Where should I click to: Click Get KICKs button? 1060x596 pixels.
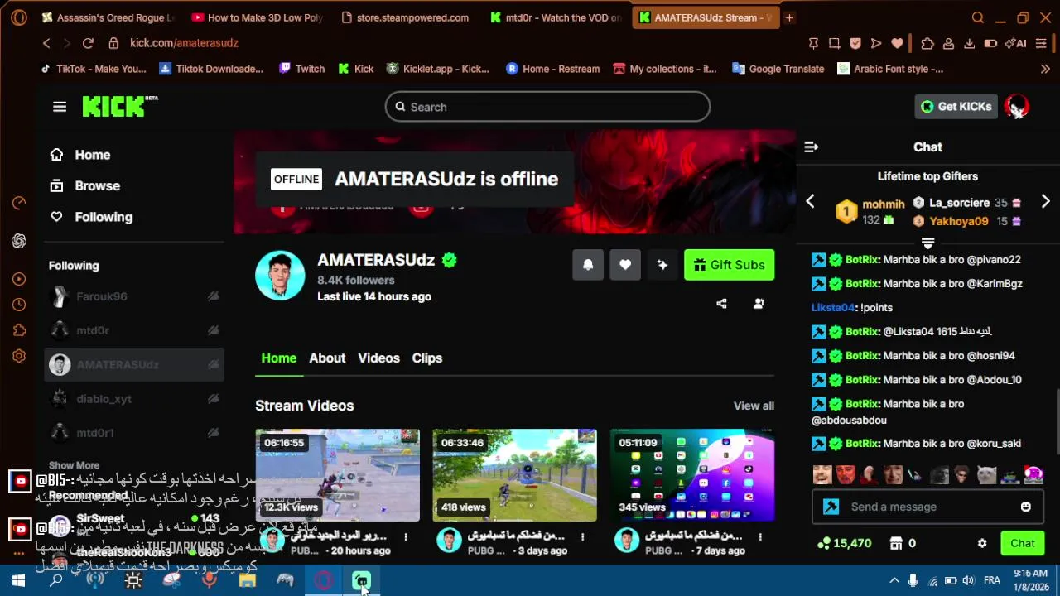click(956, 106)
